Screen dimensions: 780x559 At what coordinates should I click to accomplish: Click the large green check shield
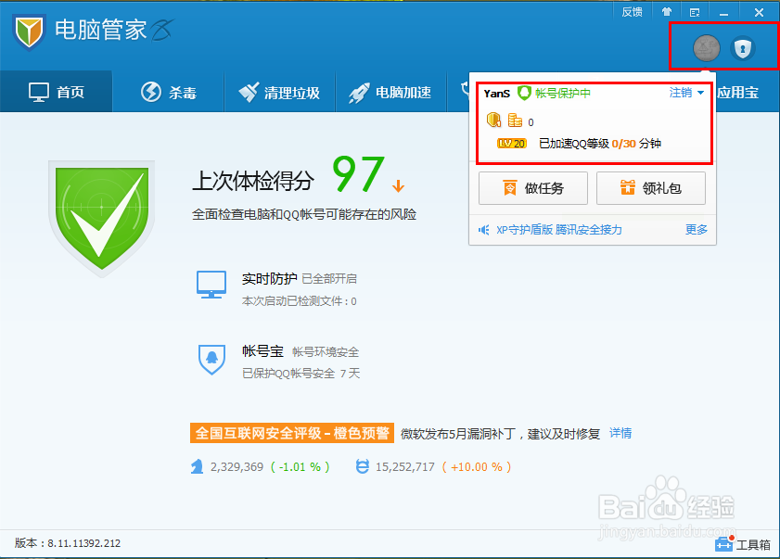pyautogui.click(x=101, y=218)
